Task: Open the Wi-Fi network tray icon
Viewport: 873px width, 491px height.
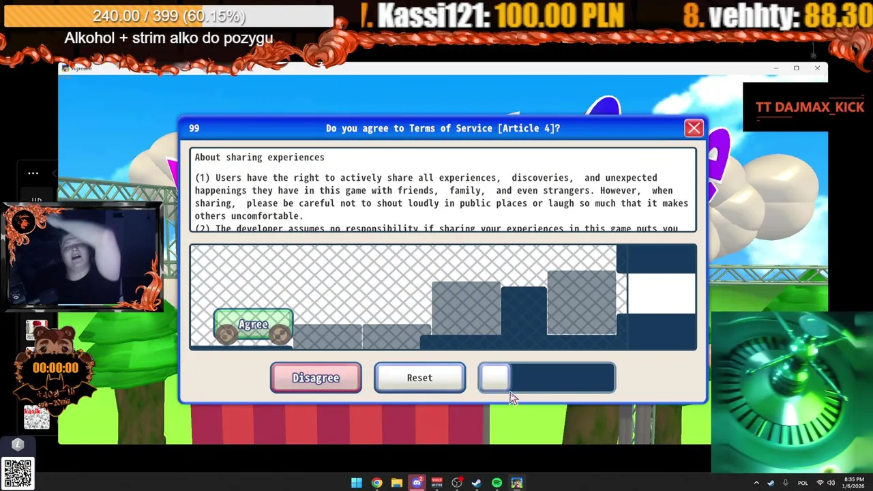Action: tap(820, 483)
